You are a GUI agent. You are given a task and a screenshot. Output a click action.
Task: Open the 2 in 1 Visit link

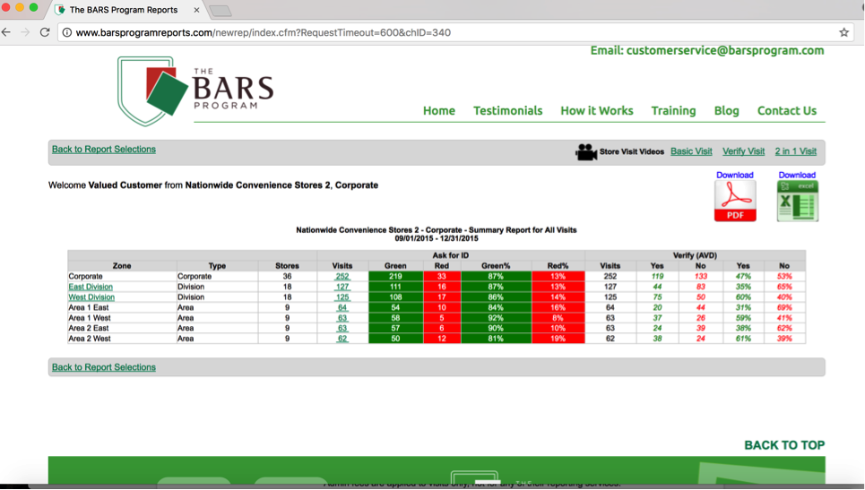[x=795, y=151]
